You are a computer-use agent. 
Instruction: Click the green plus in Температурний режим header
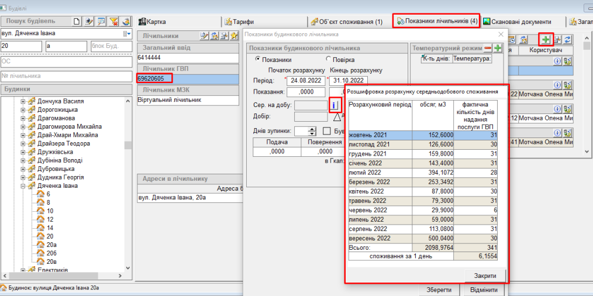[x=498, y=48]
